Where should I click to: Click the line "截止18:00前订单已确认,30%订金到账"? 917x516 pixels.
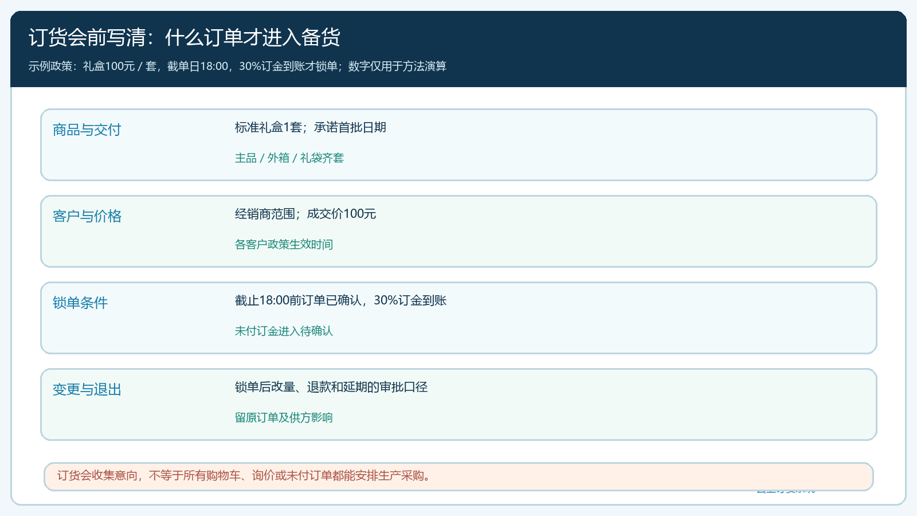pos(340,300)
